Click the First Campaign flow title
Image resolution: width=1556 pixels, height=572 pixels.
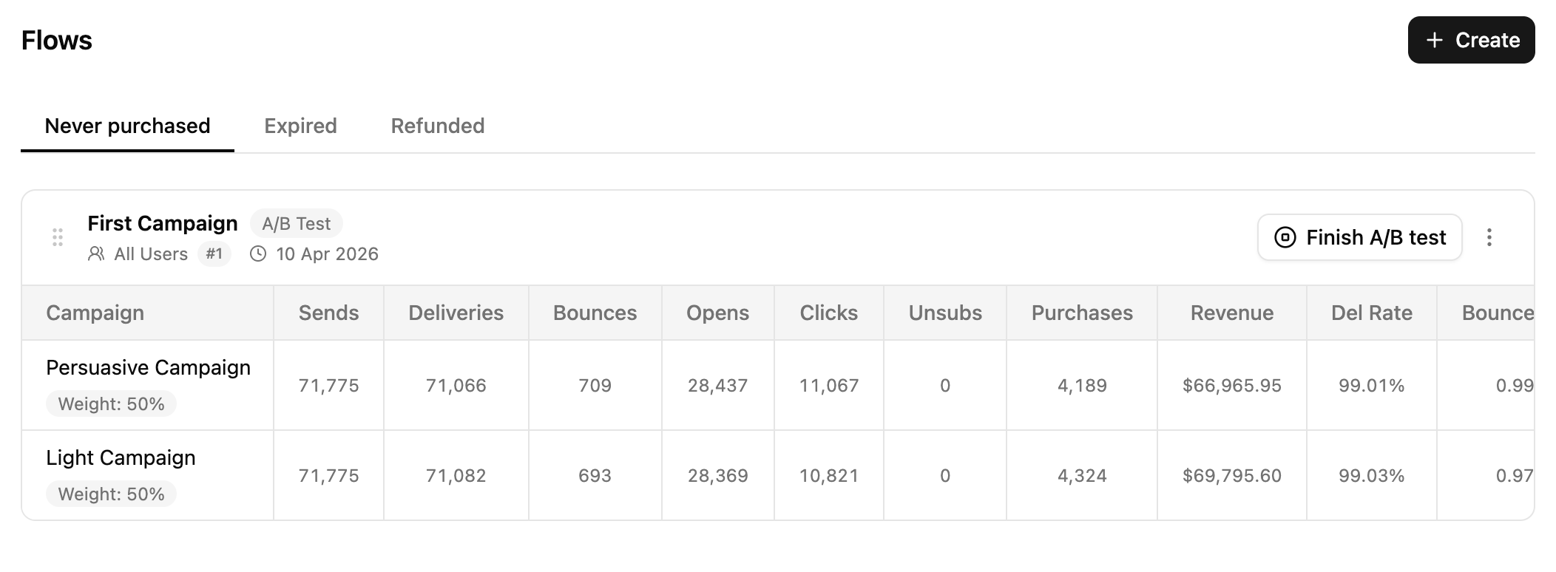tap(162, 223)
